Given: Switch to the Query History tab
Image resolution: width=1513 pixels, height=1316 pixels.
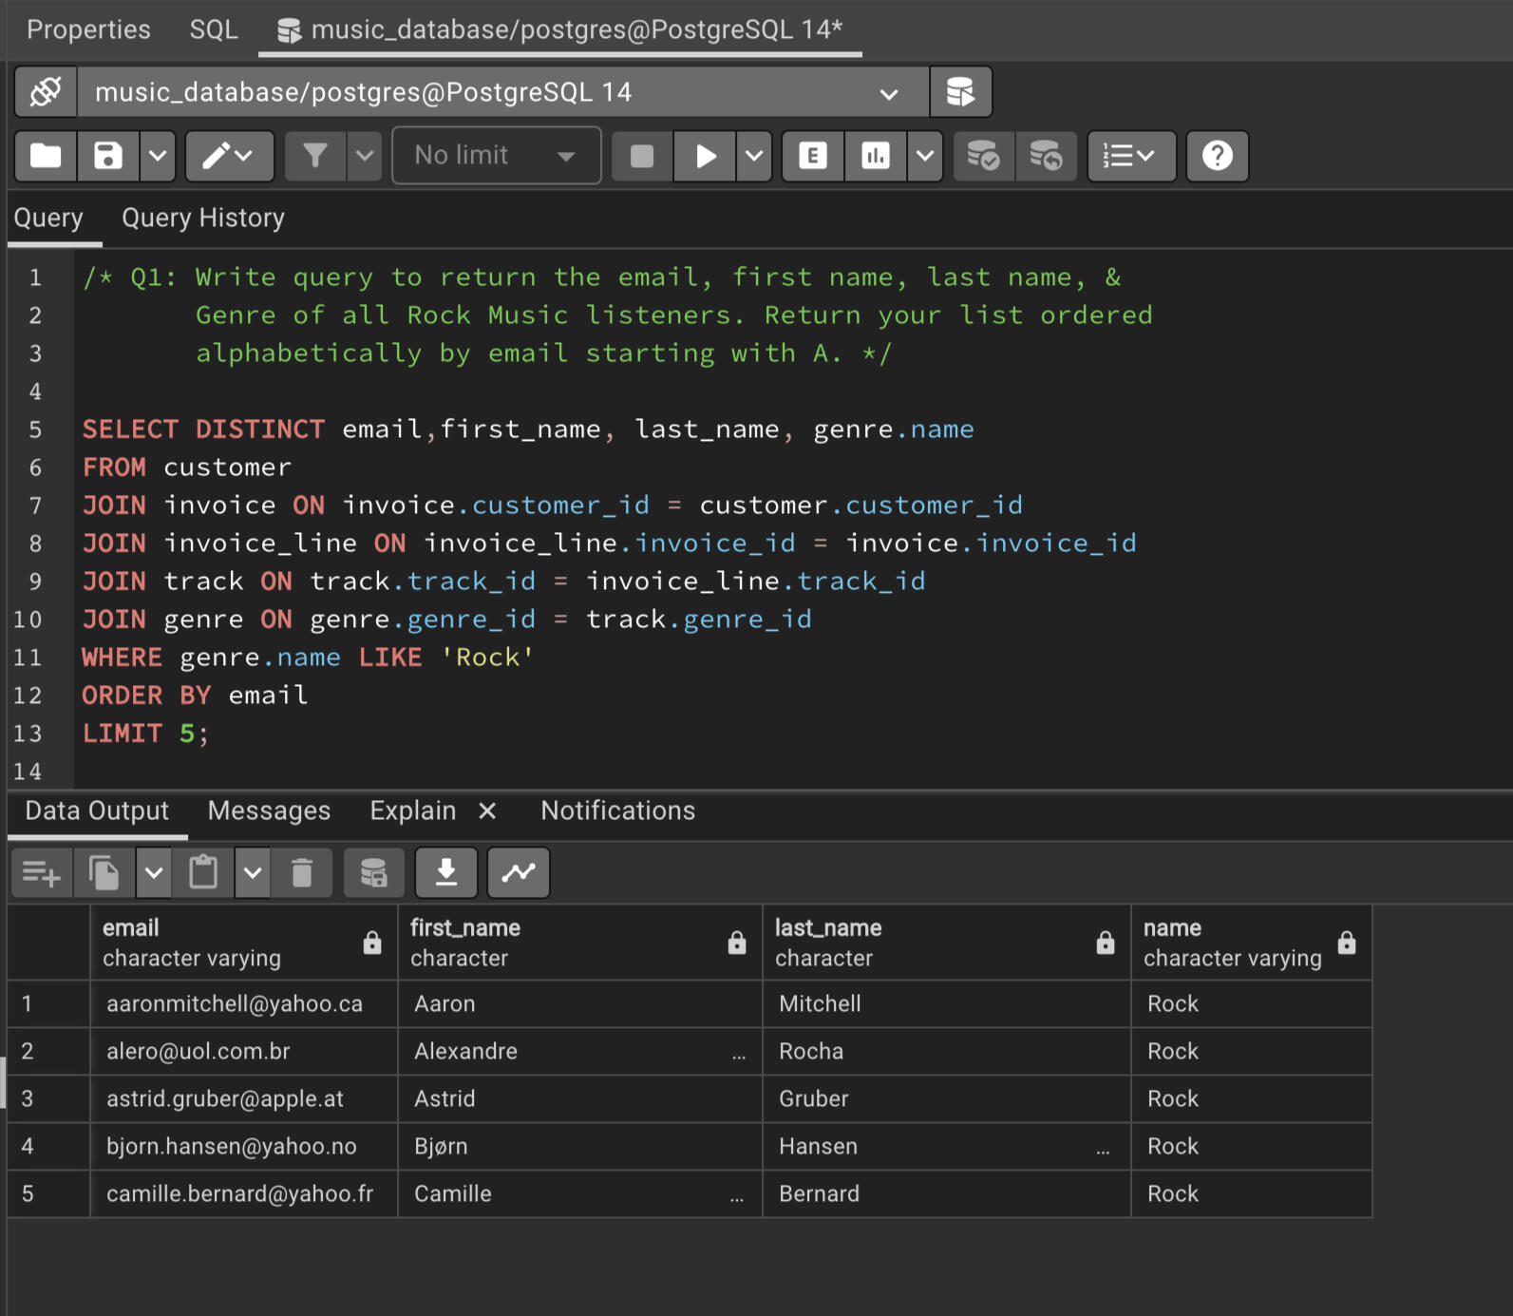Looking at the screenshot, I should point(203,219).
